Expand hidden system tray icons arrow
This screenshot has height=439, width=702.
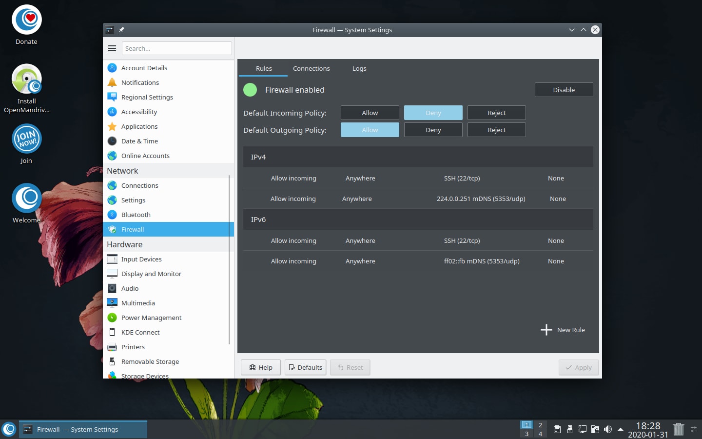point(621,429)
